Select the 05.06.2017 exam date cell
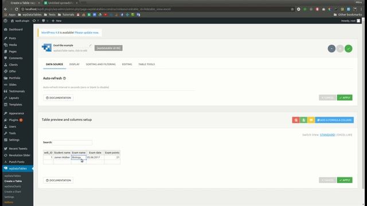Screen dimensions: 367x206 [x=95, y=157]
